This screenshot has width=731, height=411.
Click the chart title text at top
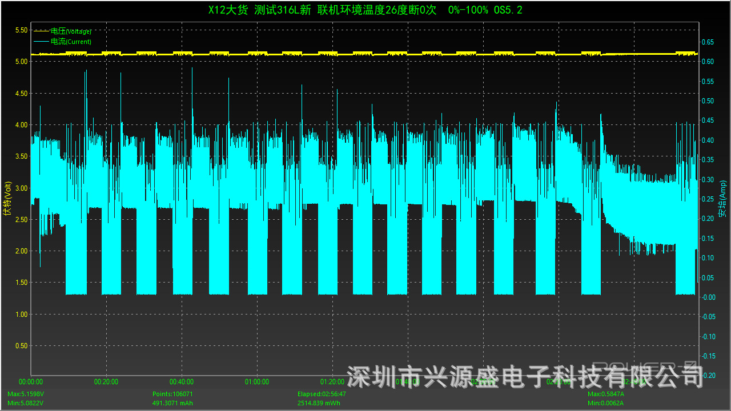[x=365, y=10]
